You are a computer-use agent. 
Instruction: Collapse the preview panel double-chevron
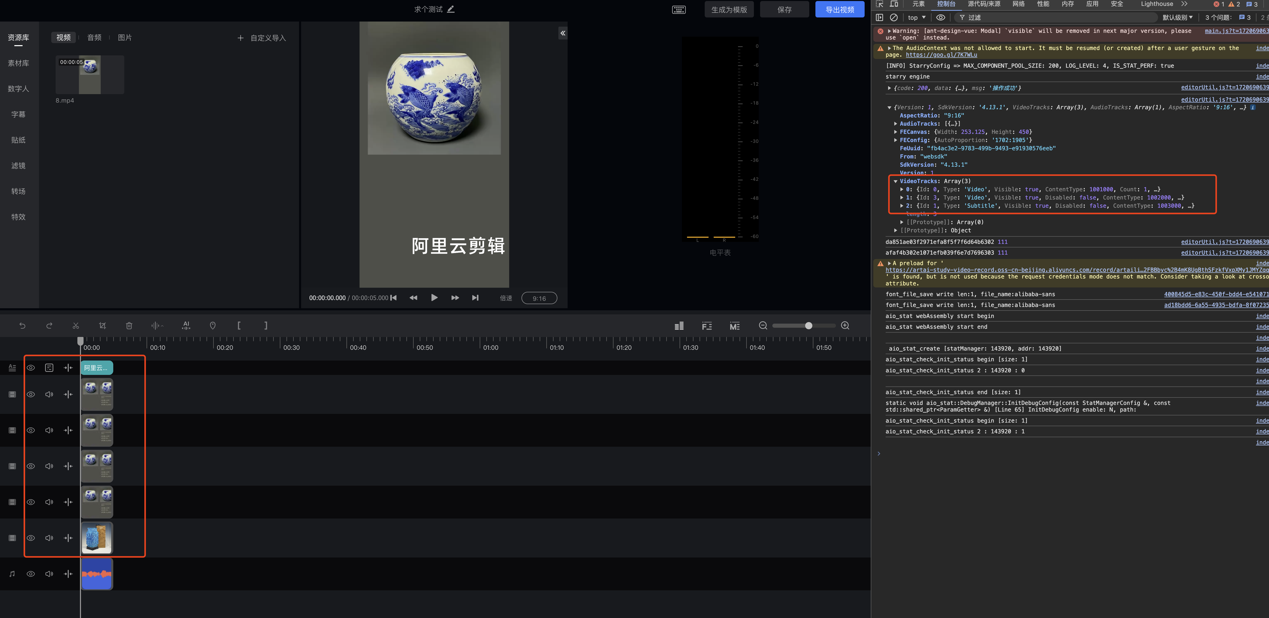[562, 33]
